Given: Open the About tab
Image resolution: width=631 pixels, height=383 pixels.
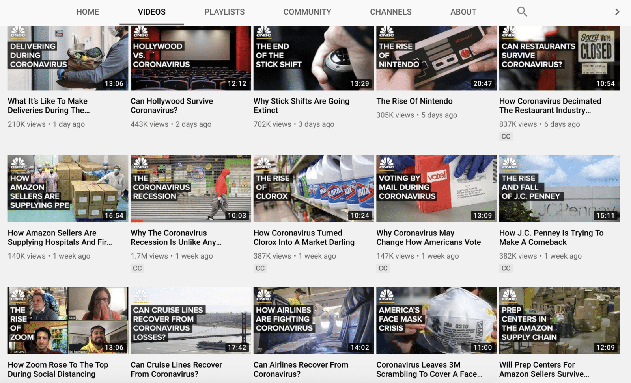Looking at the screenshot, I should coord(463,12).
